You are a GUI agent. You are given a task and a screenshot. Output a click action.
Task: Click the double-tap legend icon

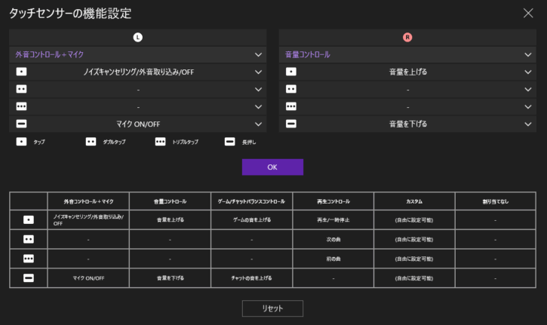(x=91, y=141)
